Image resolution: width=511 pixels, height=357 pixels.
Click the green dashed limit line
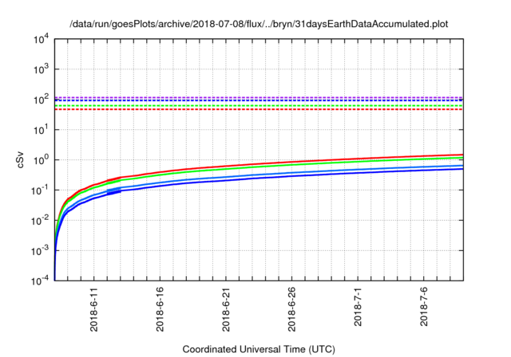(x=259, y=106)
